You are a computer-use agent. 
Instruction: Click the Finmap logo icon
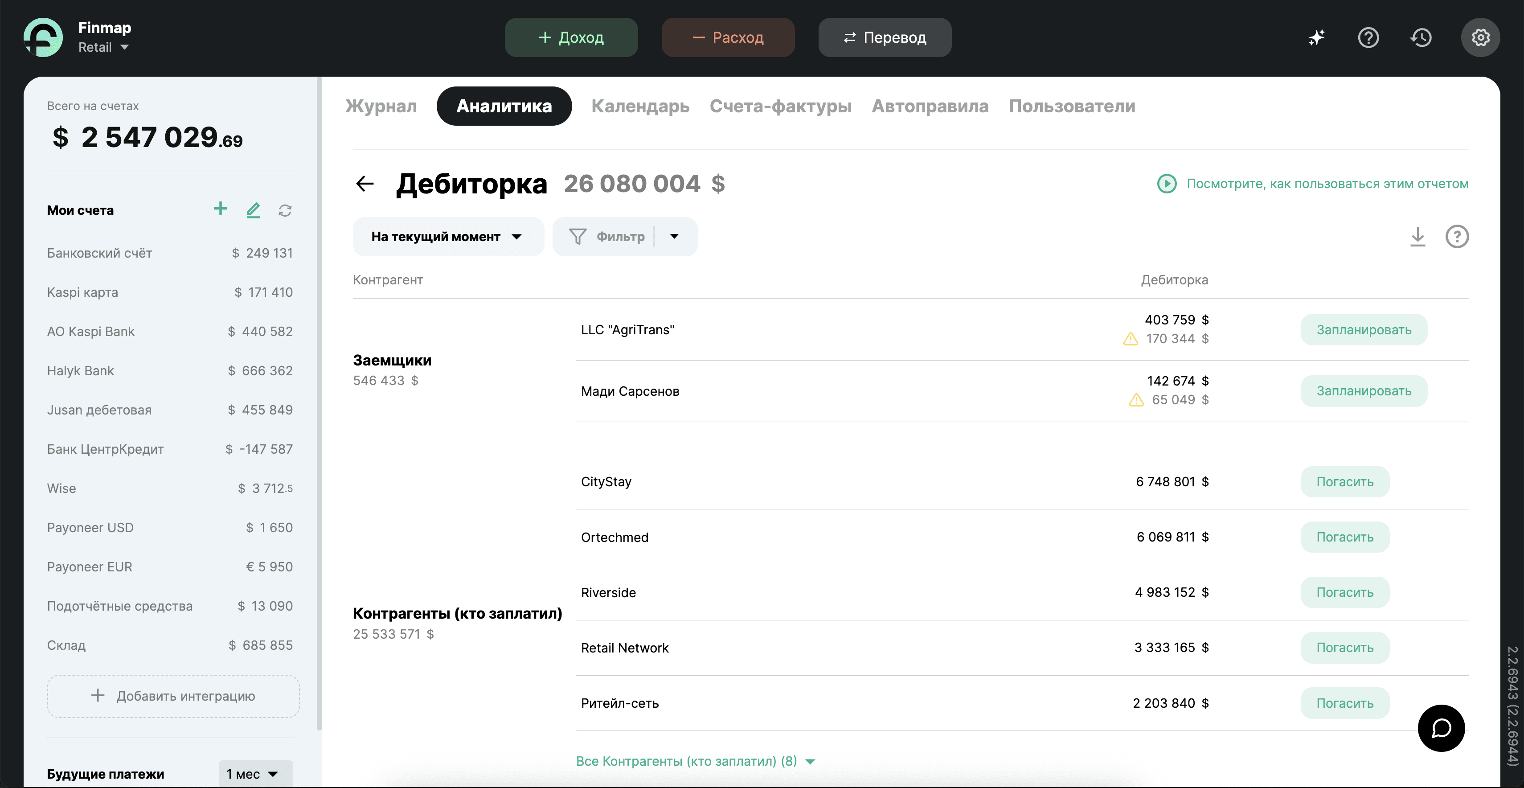(x=43, y=37)
